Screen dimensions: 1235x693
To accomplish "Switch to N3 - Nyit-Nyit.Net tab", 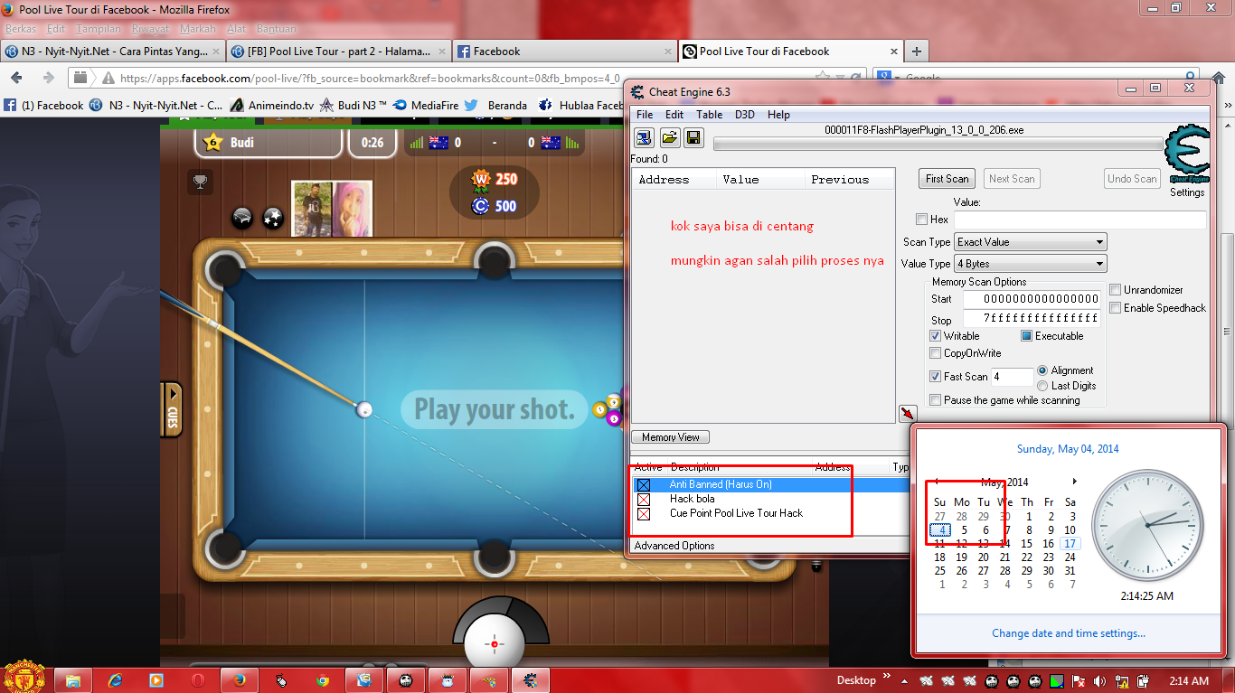I will [114, 52].
